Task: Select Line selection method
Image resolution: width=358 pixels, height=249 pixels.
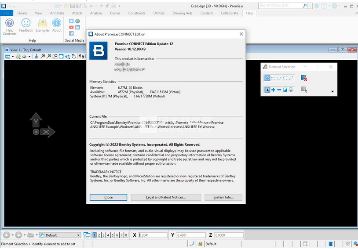Action: (x=291, y=78)
